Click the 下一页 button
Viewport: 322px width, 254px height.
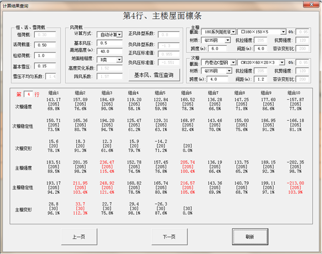tap(168, 236)
